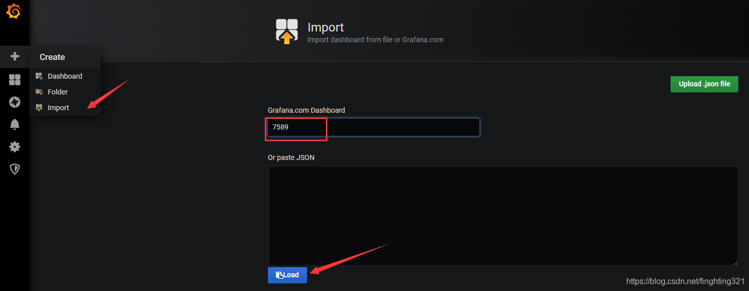Open the Server Admin shield sidebar icon
The image size is (749, 291).
click(15, 169)
